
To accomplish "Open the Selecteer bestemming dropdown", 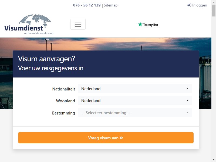I will click(x=135, y=113).
